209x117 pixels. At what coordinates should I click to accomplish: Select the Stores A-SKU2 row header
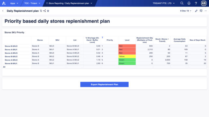coord(17,60)
